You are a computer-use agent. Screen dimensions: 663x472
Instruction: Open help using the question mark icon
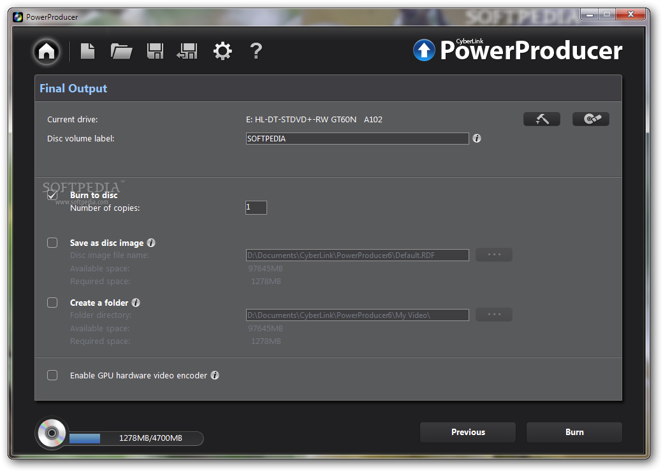click(x=256, y=51)
